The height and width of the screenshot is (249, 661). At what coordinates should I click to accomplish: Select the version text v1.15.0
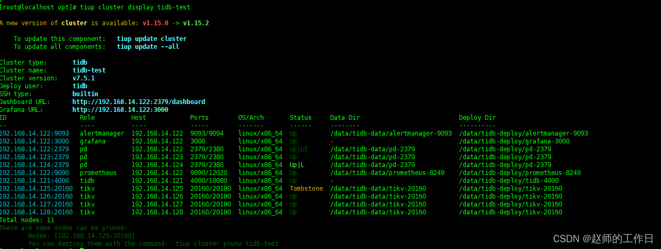pos(156,23)
